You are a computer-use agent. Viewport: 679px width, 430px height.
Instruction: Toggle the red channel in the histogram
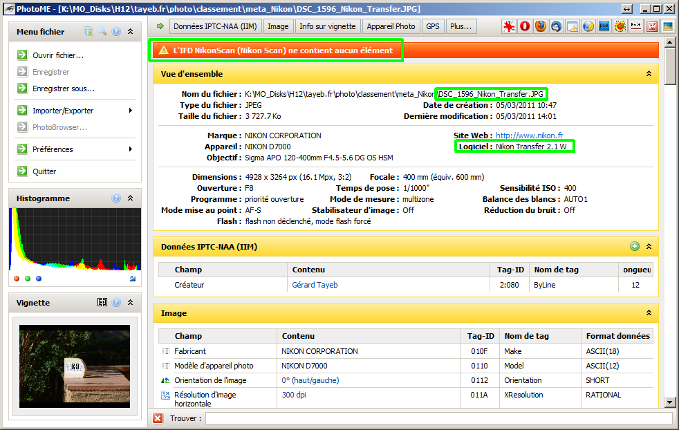point(17,279)
